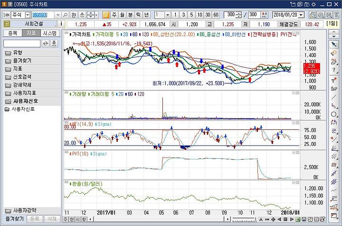
Task: Select the circle drawing tool
Action: pos(334,114)
